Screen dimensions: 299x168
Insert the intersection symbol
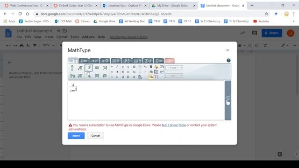[128, 77]
